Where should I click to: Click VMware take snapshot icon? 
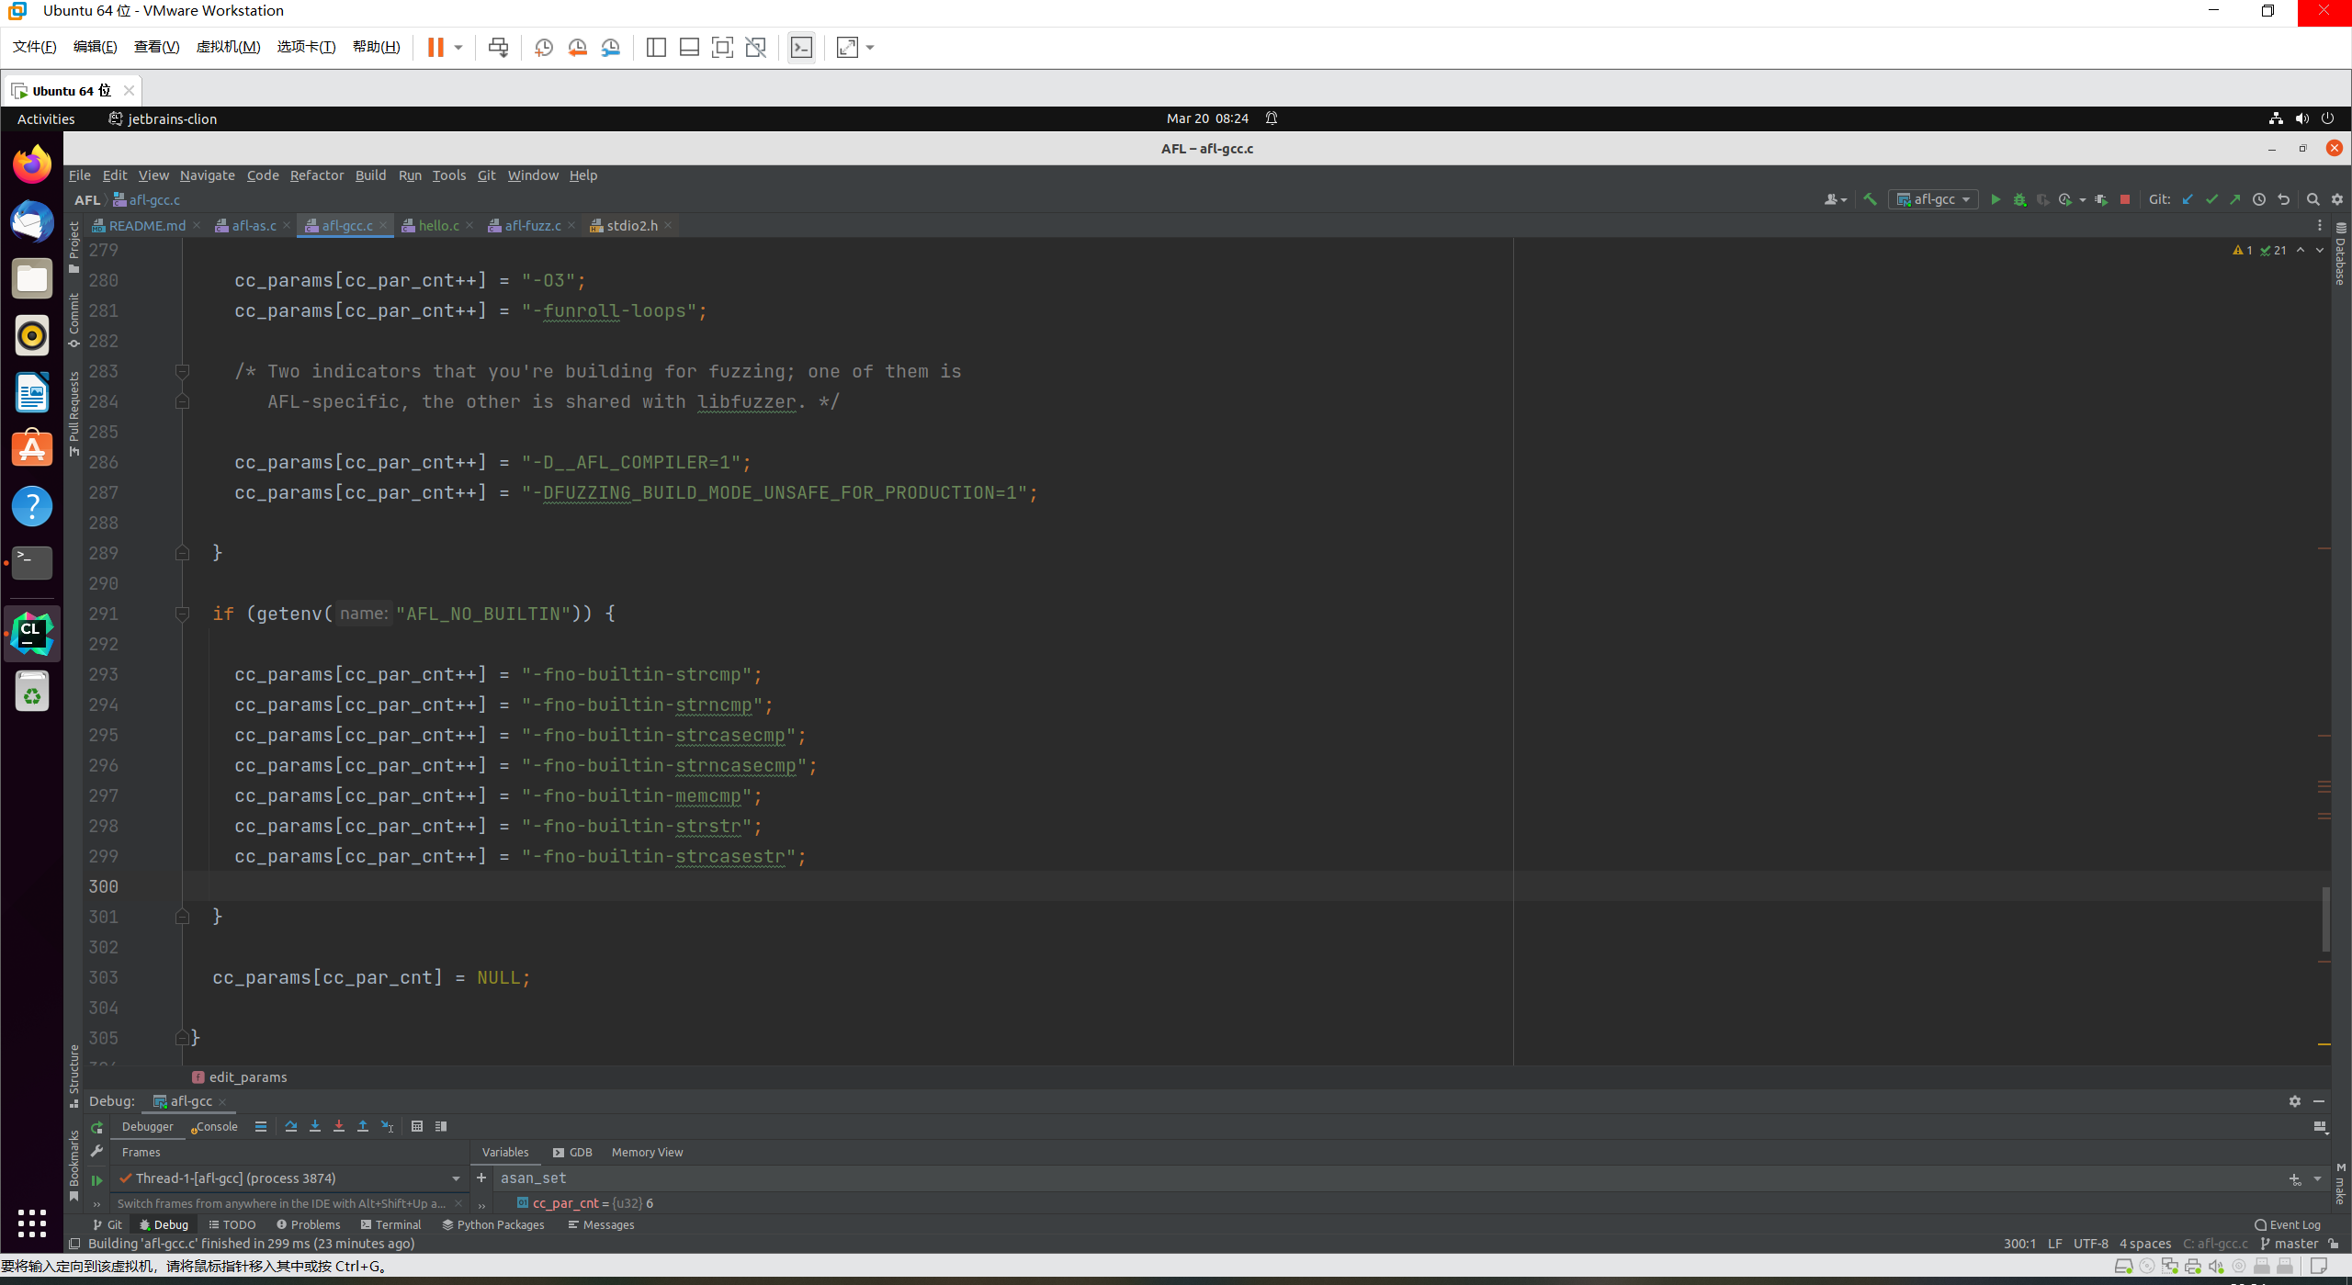544,48
